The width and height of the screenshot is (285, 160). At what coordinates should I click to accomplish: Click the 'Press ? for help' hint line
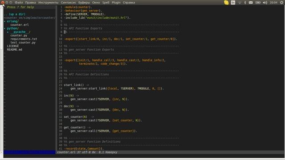20,7
